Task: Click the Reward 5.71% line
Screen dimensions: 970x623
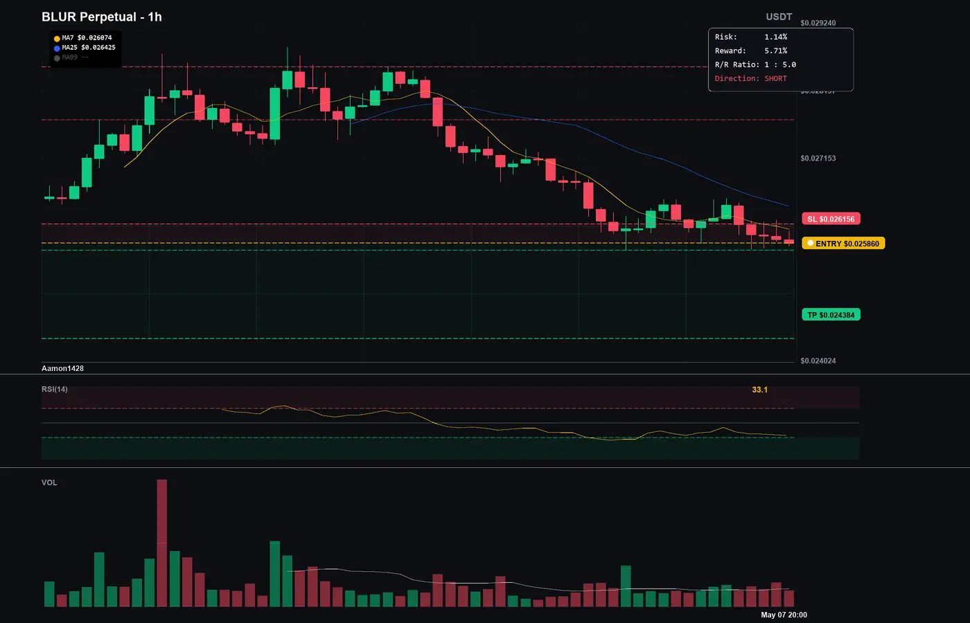Action: pyautogui.click(x=751, y=51)
